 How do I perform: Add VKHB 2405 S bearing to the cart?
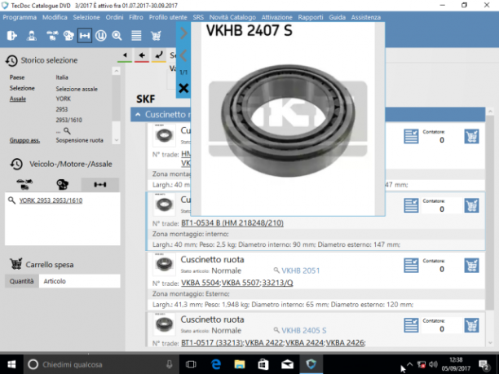[471, 325]
